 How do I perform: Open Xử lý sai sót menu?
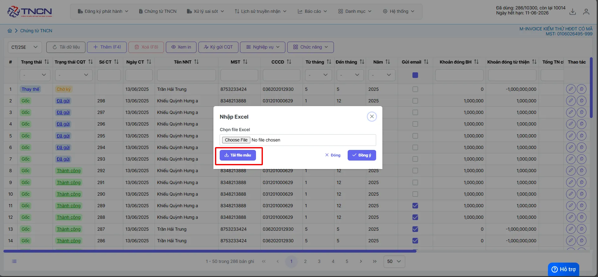(x=205, y=11)
